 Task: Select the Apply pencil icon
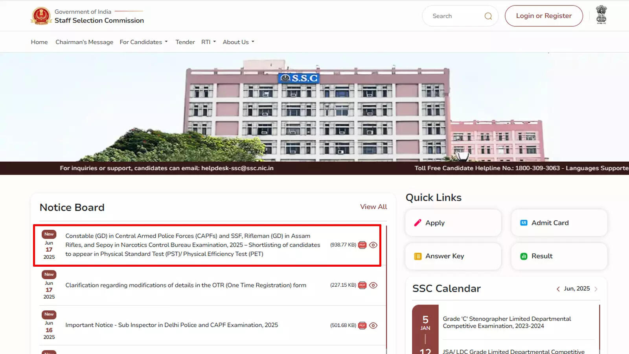(417, 223)
